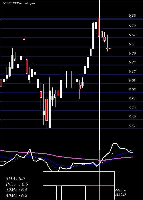Click the 5.95 price axis label
The image size is (143, 200).
(132, 89)
